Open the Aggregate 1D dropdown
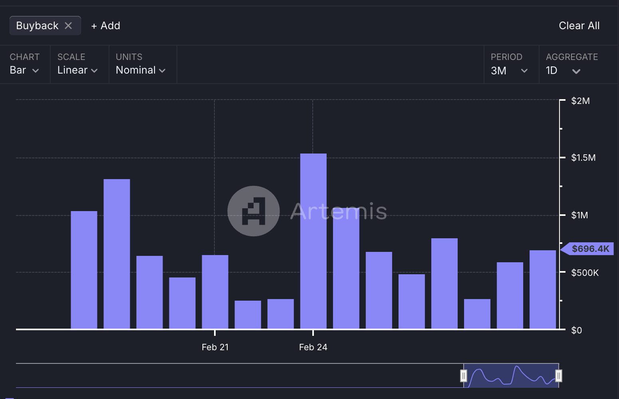 pos(563,71)
